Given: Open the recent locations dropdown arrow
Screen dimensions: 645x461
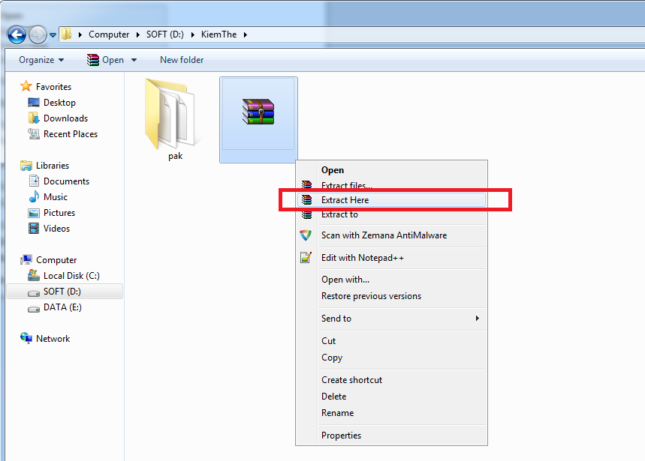Looking at the screenshot, I should click(53, 34).
